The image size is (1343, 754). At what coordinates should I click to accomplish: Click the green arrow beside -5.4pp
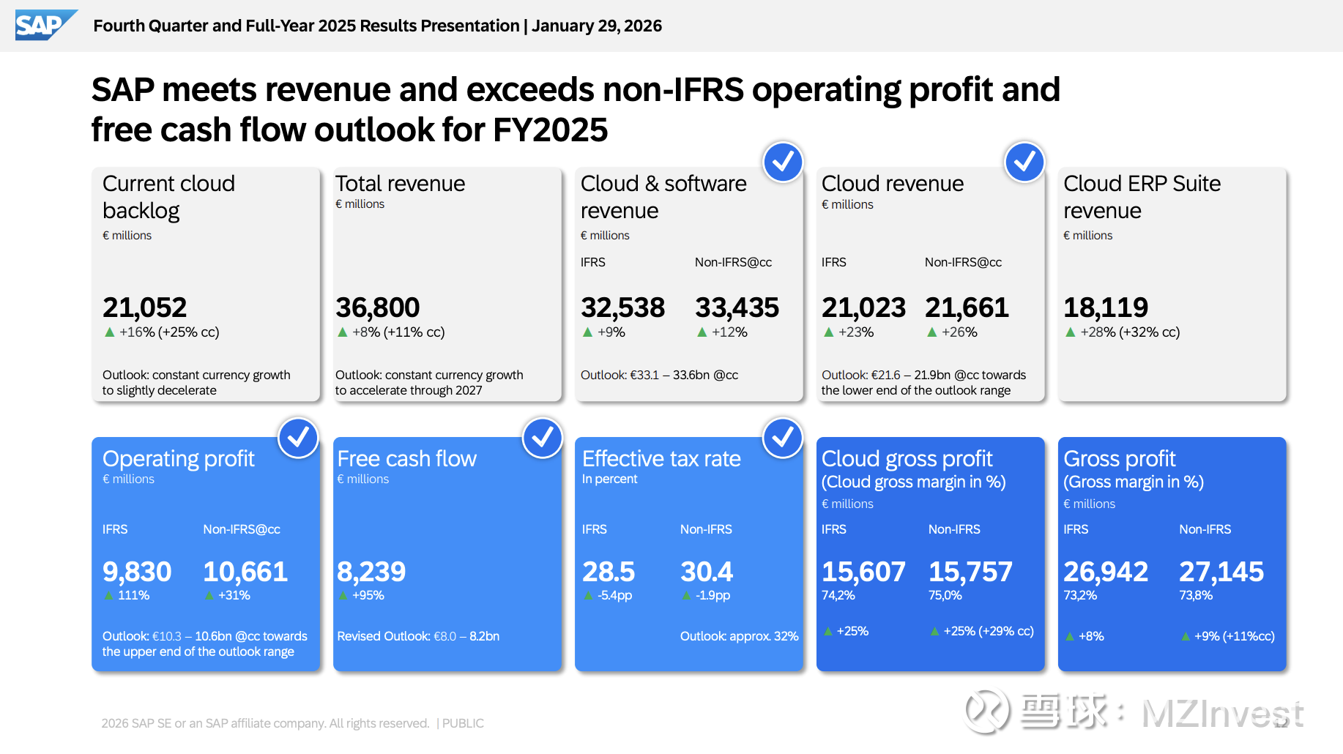coord(588,596)
